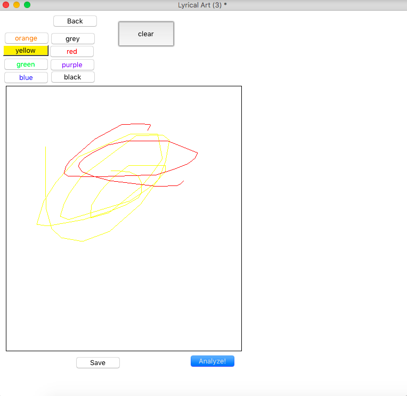Minimize the window with the yellow button
Viewport: 407px width, 396px height.
pos(17,5)
